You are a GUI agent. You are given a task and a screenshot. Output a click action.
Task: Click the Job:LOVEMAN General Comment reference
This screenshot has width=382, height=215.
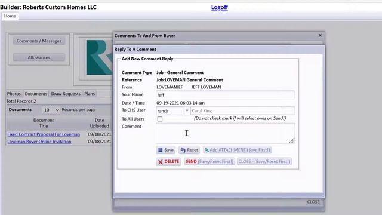click(x=190, y=80)
